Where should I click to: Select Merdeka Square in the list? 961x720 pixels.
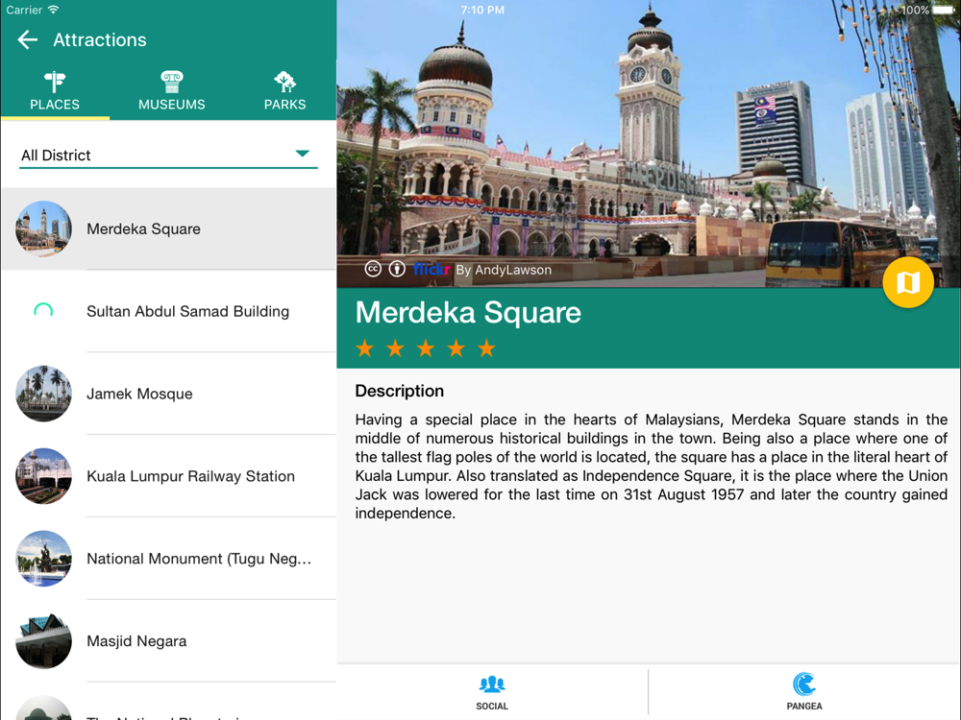[x=168, y=229]
